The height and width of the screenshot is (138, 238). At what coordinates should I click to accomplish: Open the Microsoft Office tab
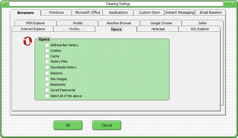pyautogui.click(x=88, y=13)
